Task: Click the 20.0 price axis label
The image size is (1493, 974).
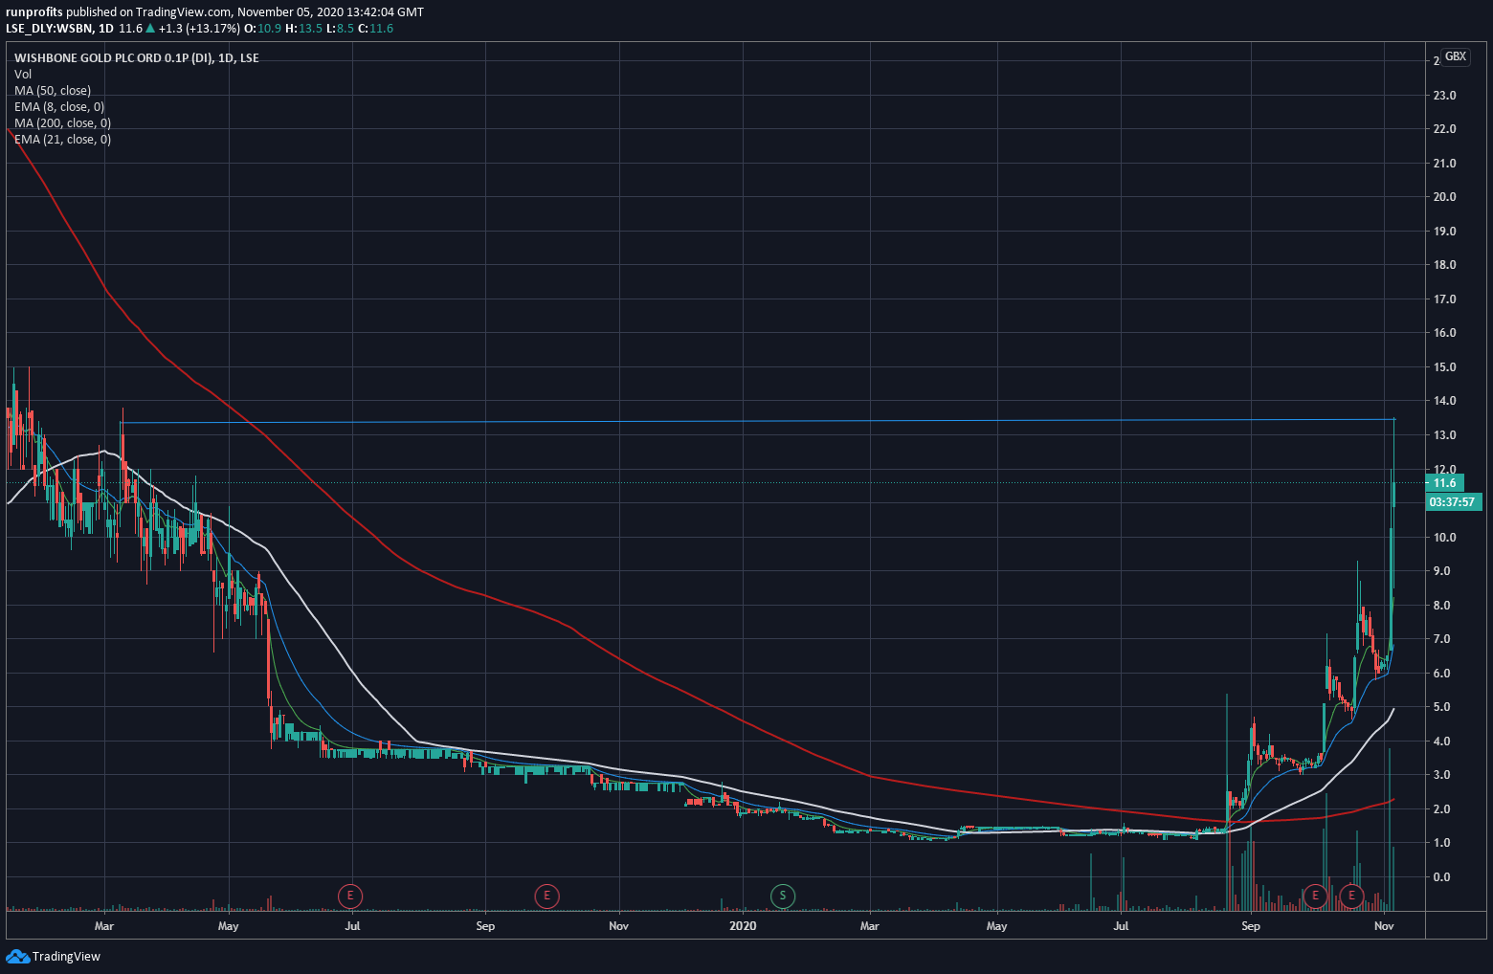Action: click(x=1444, y=197)
